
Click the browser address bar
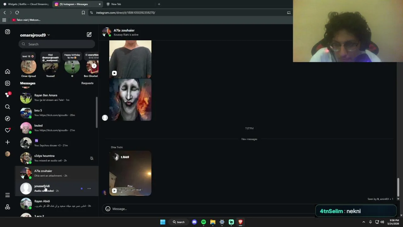[189, 13]
